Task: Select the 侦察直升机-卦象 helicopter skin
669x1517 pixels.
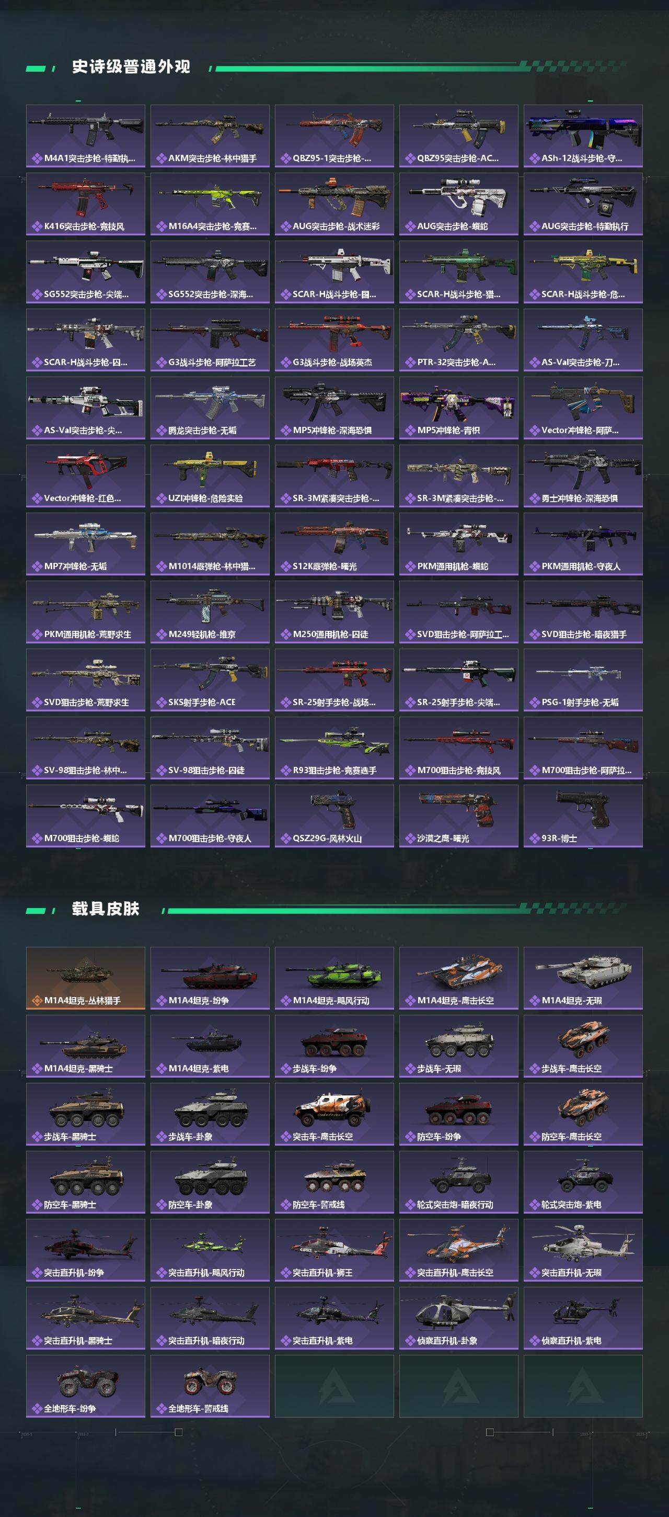Action: pos(458,1318)
